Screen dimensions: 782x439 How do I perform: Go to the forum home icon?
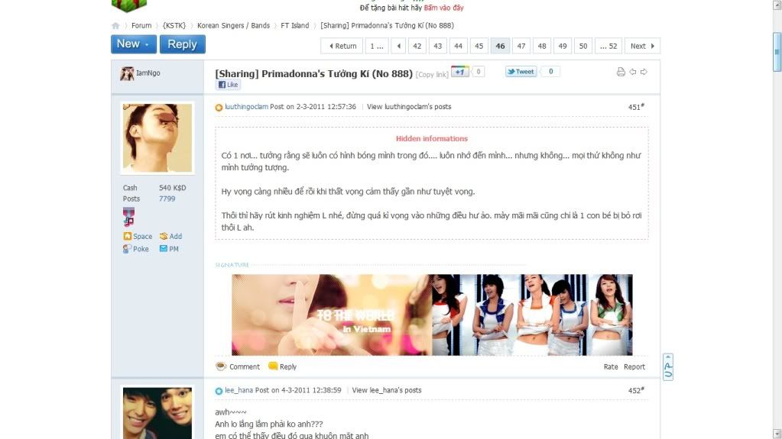pos(115,25)
